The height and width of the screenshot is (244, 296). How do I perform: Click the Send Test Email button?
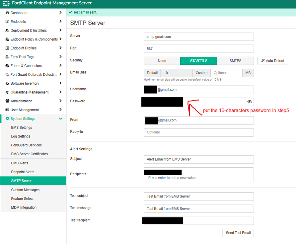(238, 233)
